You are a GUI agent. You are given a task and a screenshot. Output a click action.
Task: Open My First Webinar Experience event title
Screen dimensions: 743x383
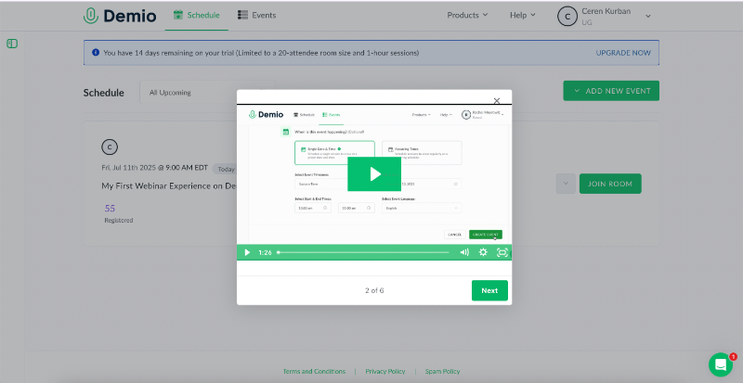pos(169,186)
